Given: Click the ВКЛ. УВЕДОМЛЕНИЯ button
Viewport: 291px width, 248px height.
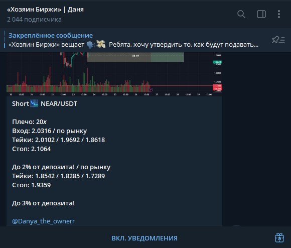Looking at the screenshot, I should point(144,238).
